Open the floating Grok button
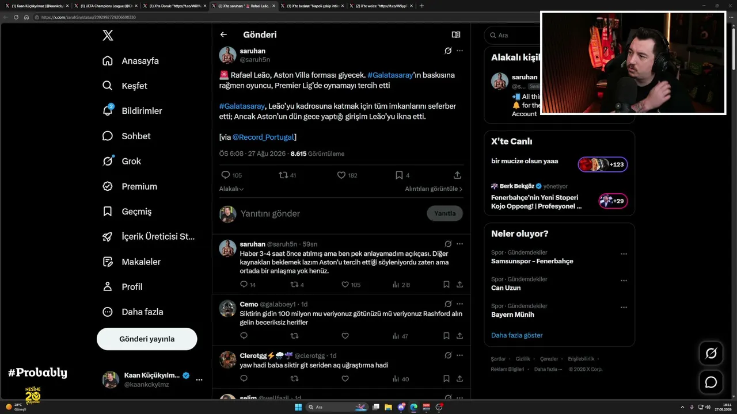 pos(711,353)
